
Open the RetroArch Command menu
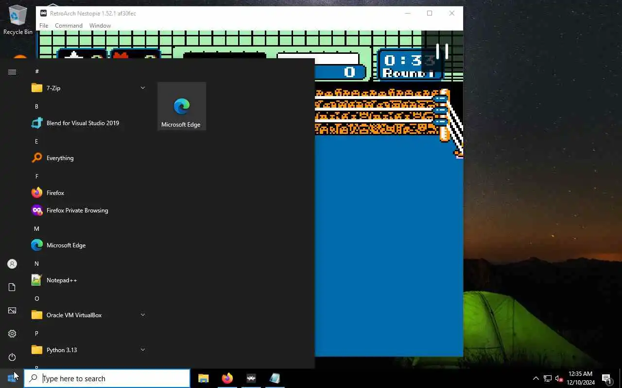(69, 26)
